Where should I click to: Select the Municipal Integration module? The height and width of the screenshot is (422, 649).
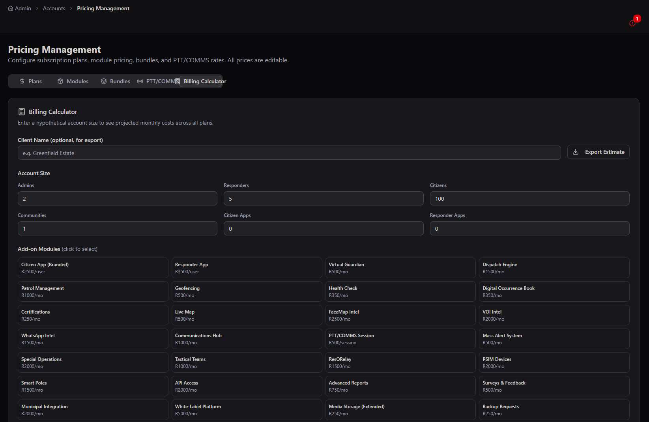coord(93,410)
